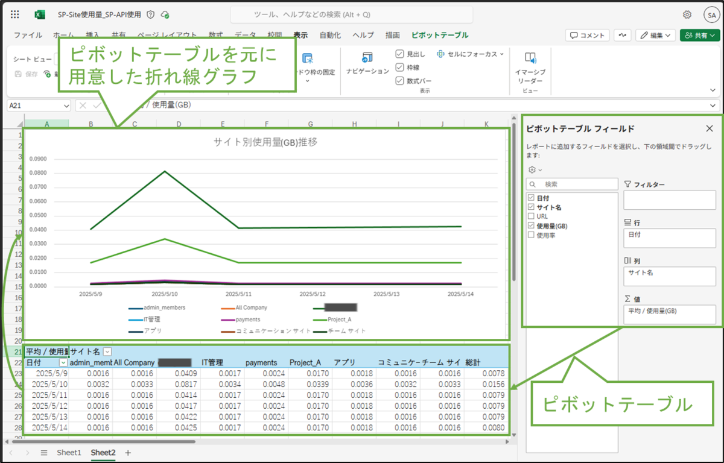
Task: Uncheck the 使用量(GB) field checkbox
Action: (x=531, y=225)
